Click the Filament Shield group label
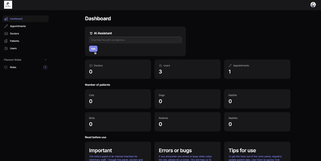321x161 pixels. click(12, 60)
